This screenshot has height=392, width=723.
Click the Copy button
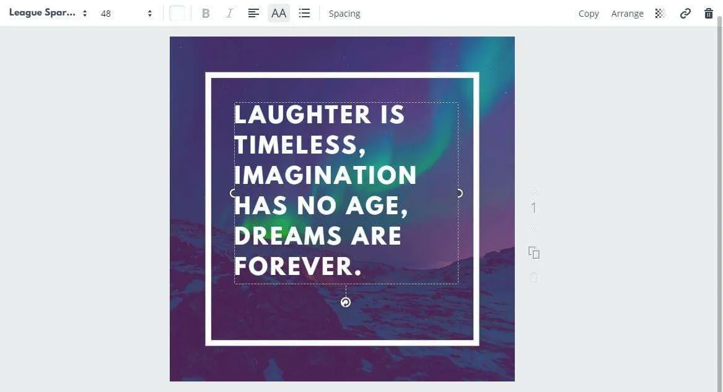tap(589, 14)
